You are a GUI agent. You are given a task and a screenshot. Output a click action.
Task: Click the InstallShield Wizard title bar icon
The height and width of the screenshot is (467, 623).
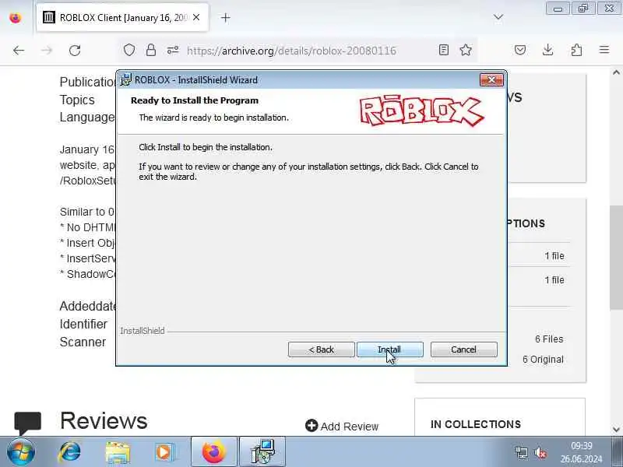pyautogui.click(x=126, y=79)
